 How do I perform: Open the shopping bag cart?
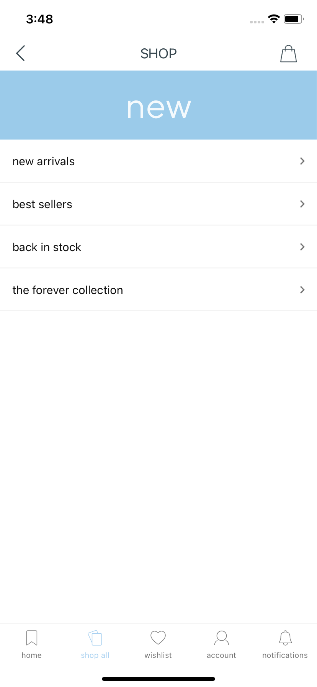[x=289, y=54]
